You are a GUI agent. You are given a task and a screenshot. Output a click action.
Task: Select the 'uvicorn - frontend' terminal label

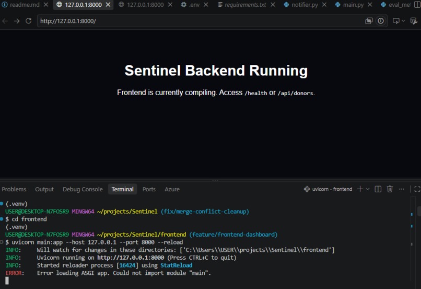328,189
